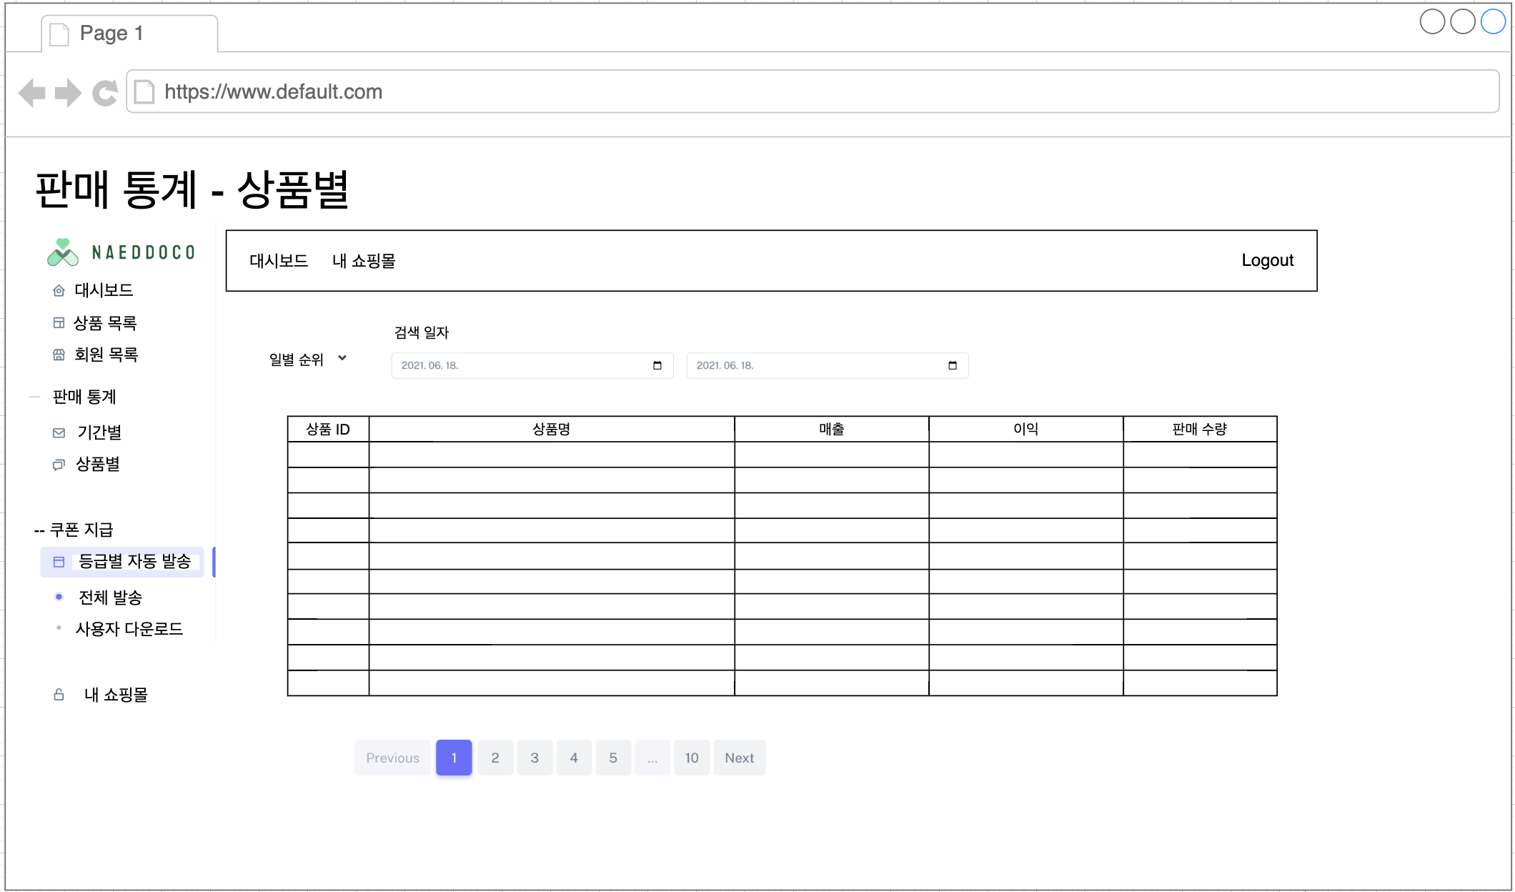Click the browser forward arrow icon
The width and height of the screenshot is (1515, 892).
click(68, 93)
